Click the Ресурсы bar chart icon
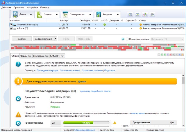Viewport: 186px width, 132px height. coord(99,14)
